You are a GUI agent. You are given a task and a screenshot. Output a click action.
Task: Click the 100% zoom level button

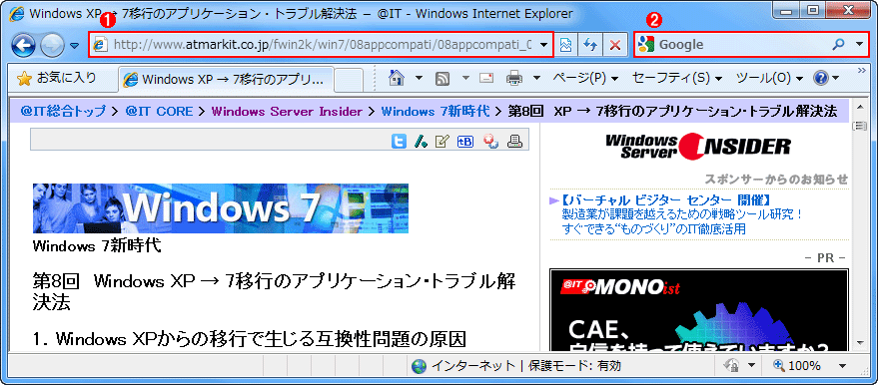(797, 366)
